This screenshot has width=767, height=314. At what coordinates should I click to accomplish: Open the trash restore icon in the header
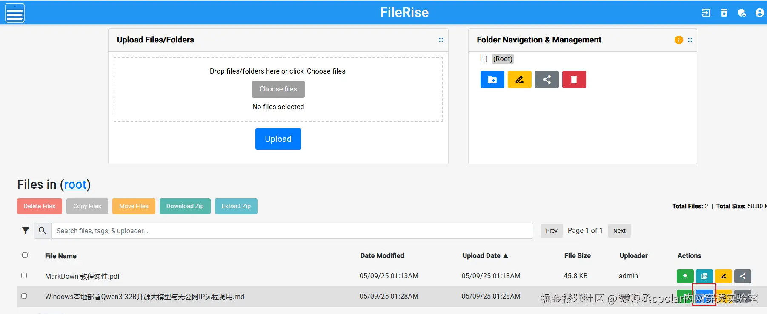coord(724,13)
